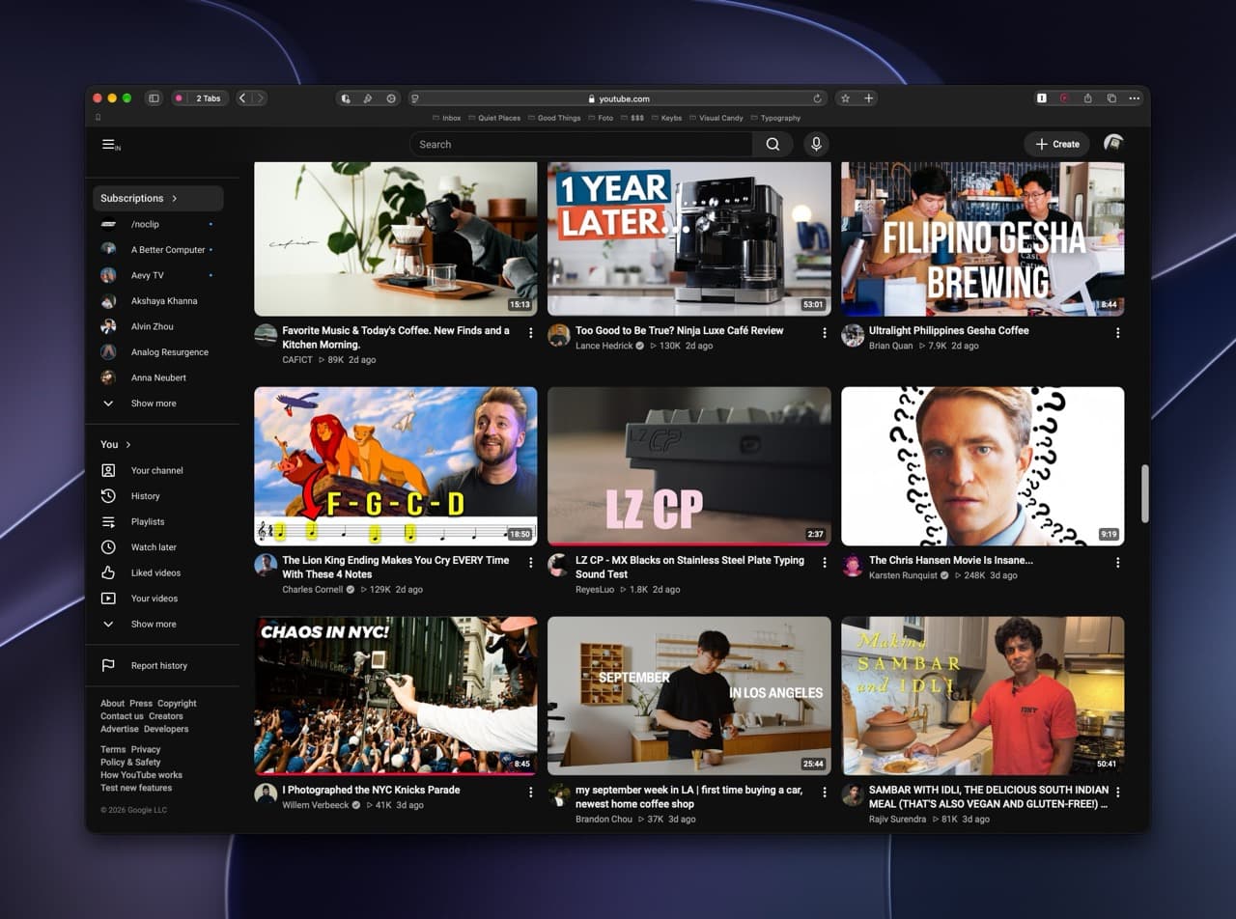1236x919 pixels.
Task: Show the browser tab overview icon
Action: click(1111, 98)
